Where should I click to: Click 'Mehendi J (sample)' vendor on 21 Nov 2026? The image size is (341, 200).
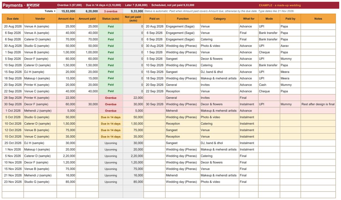pos(40,175)
